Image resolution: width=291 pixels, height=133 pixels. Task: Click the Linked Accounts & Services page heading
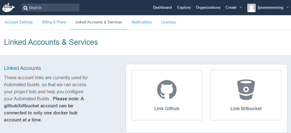51,42
